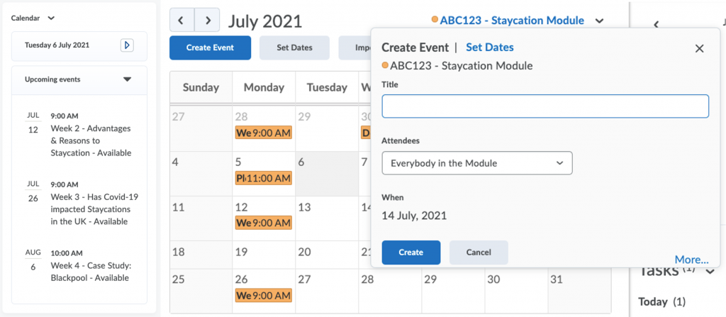Select the 9:00 AM event on July 26
The height and width of the screenshot is (317, 726).
[264, 295]
